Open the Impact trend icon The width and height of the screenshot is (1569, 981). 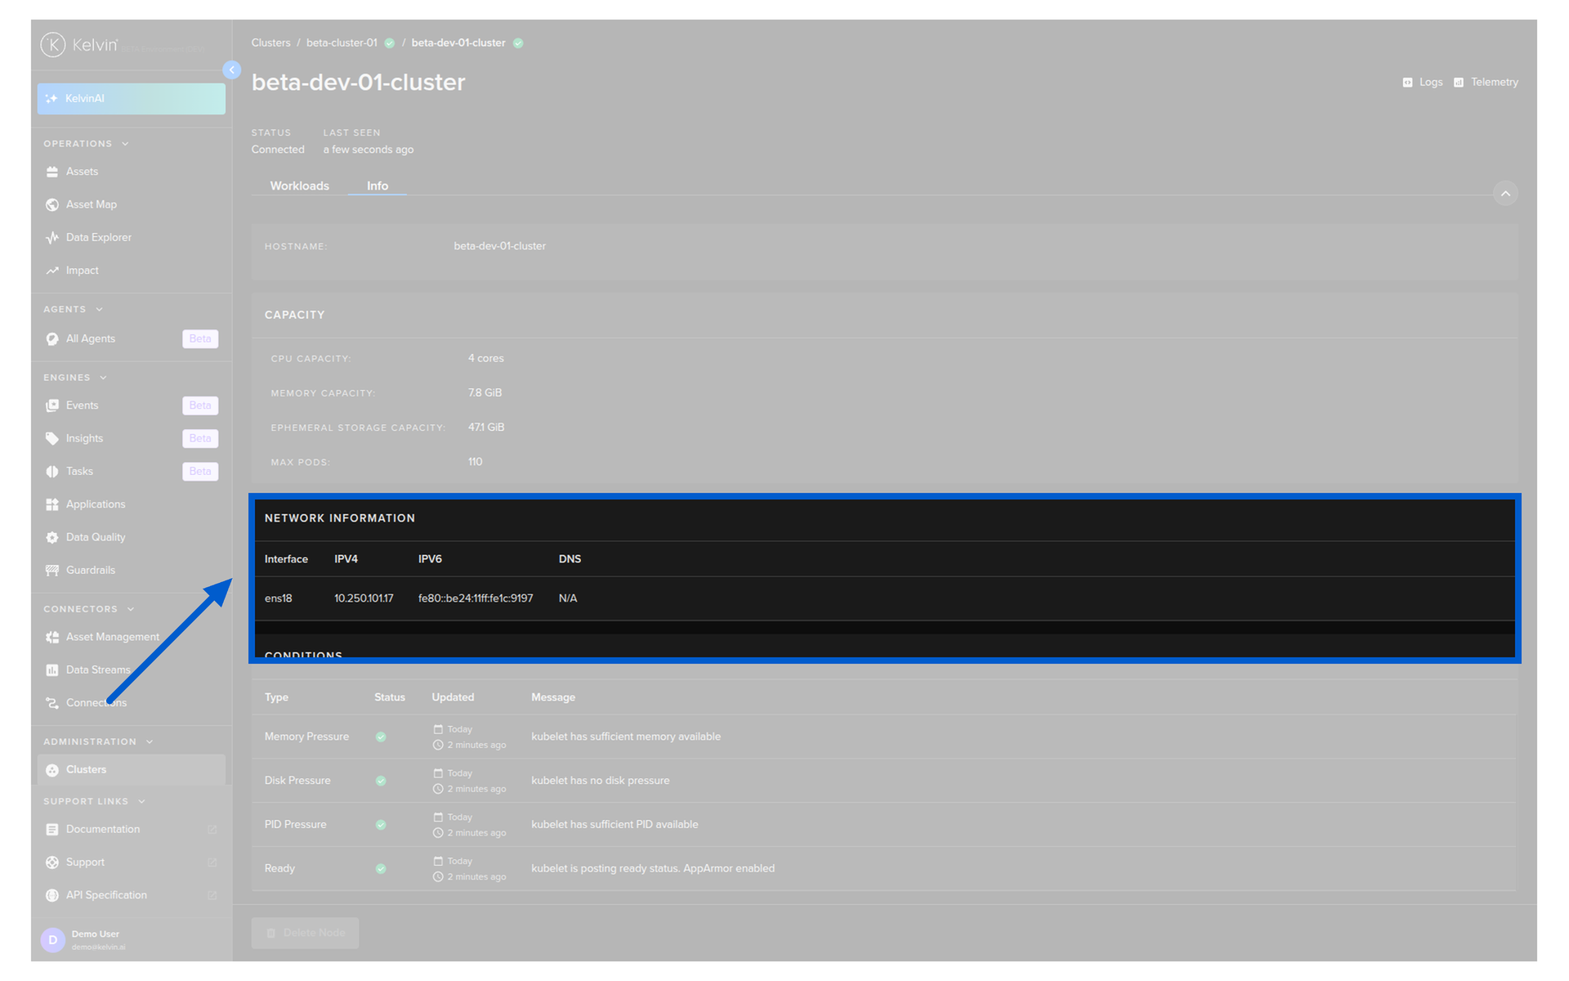pyautogui.click(x=52, y=271)
